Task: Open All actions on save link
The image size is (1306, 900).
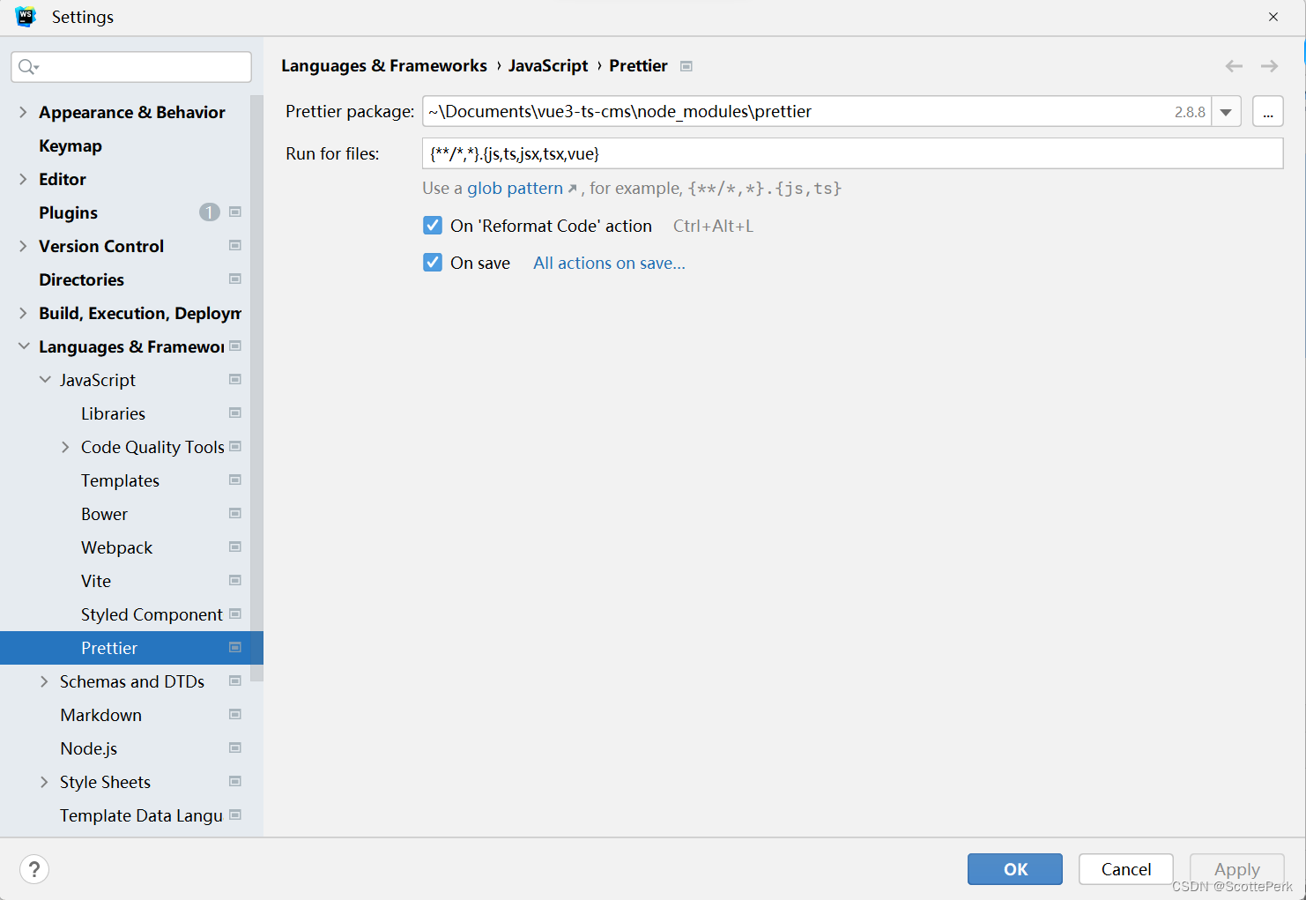Action: coord(609,263)
